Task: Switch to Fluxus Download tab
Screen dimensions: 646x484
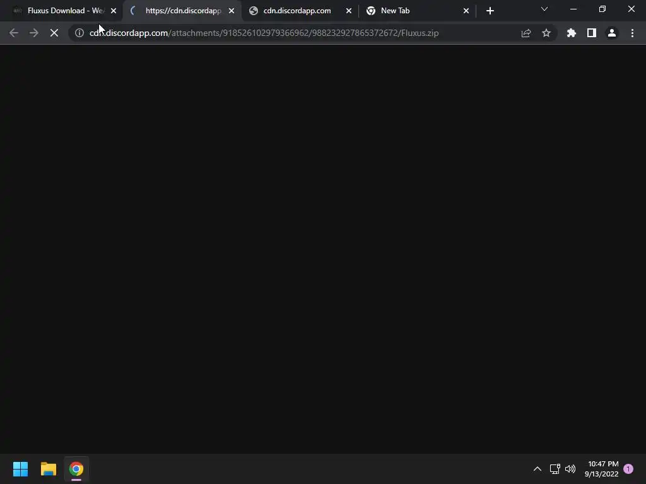Action: (x=62, y=11)
